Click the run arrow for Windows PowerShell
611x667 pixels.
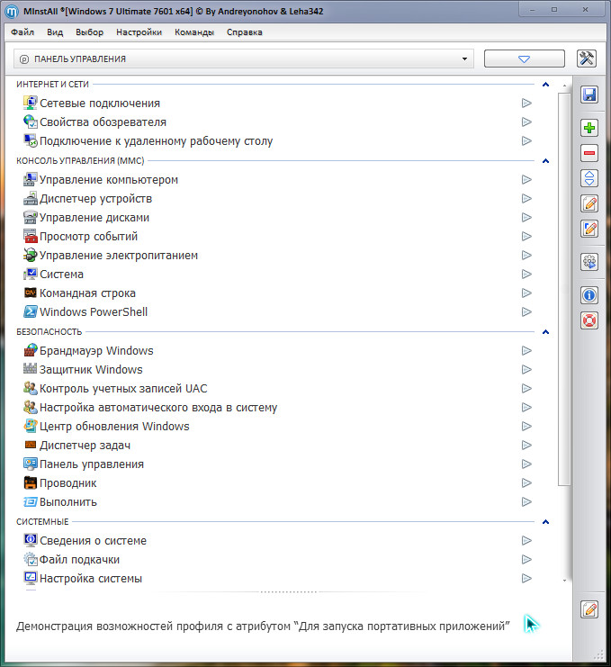(526, 311)
